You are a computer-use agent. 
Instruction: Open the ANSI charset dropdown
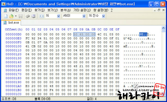click(x=84, y=16)
